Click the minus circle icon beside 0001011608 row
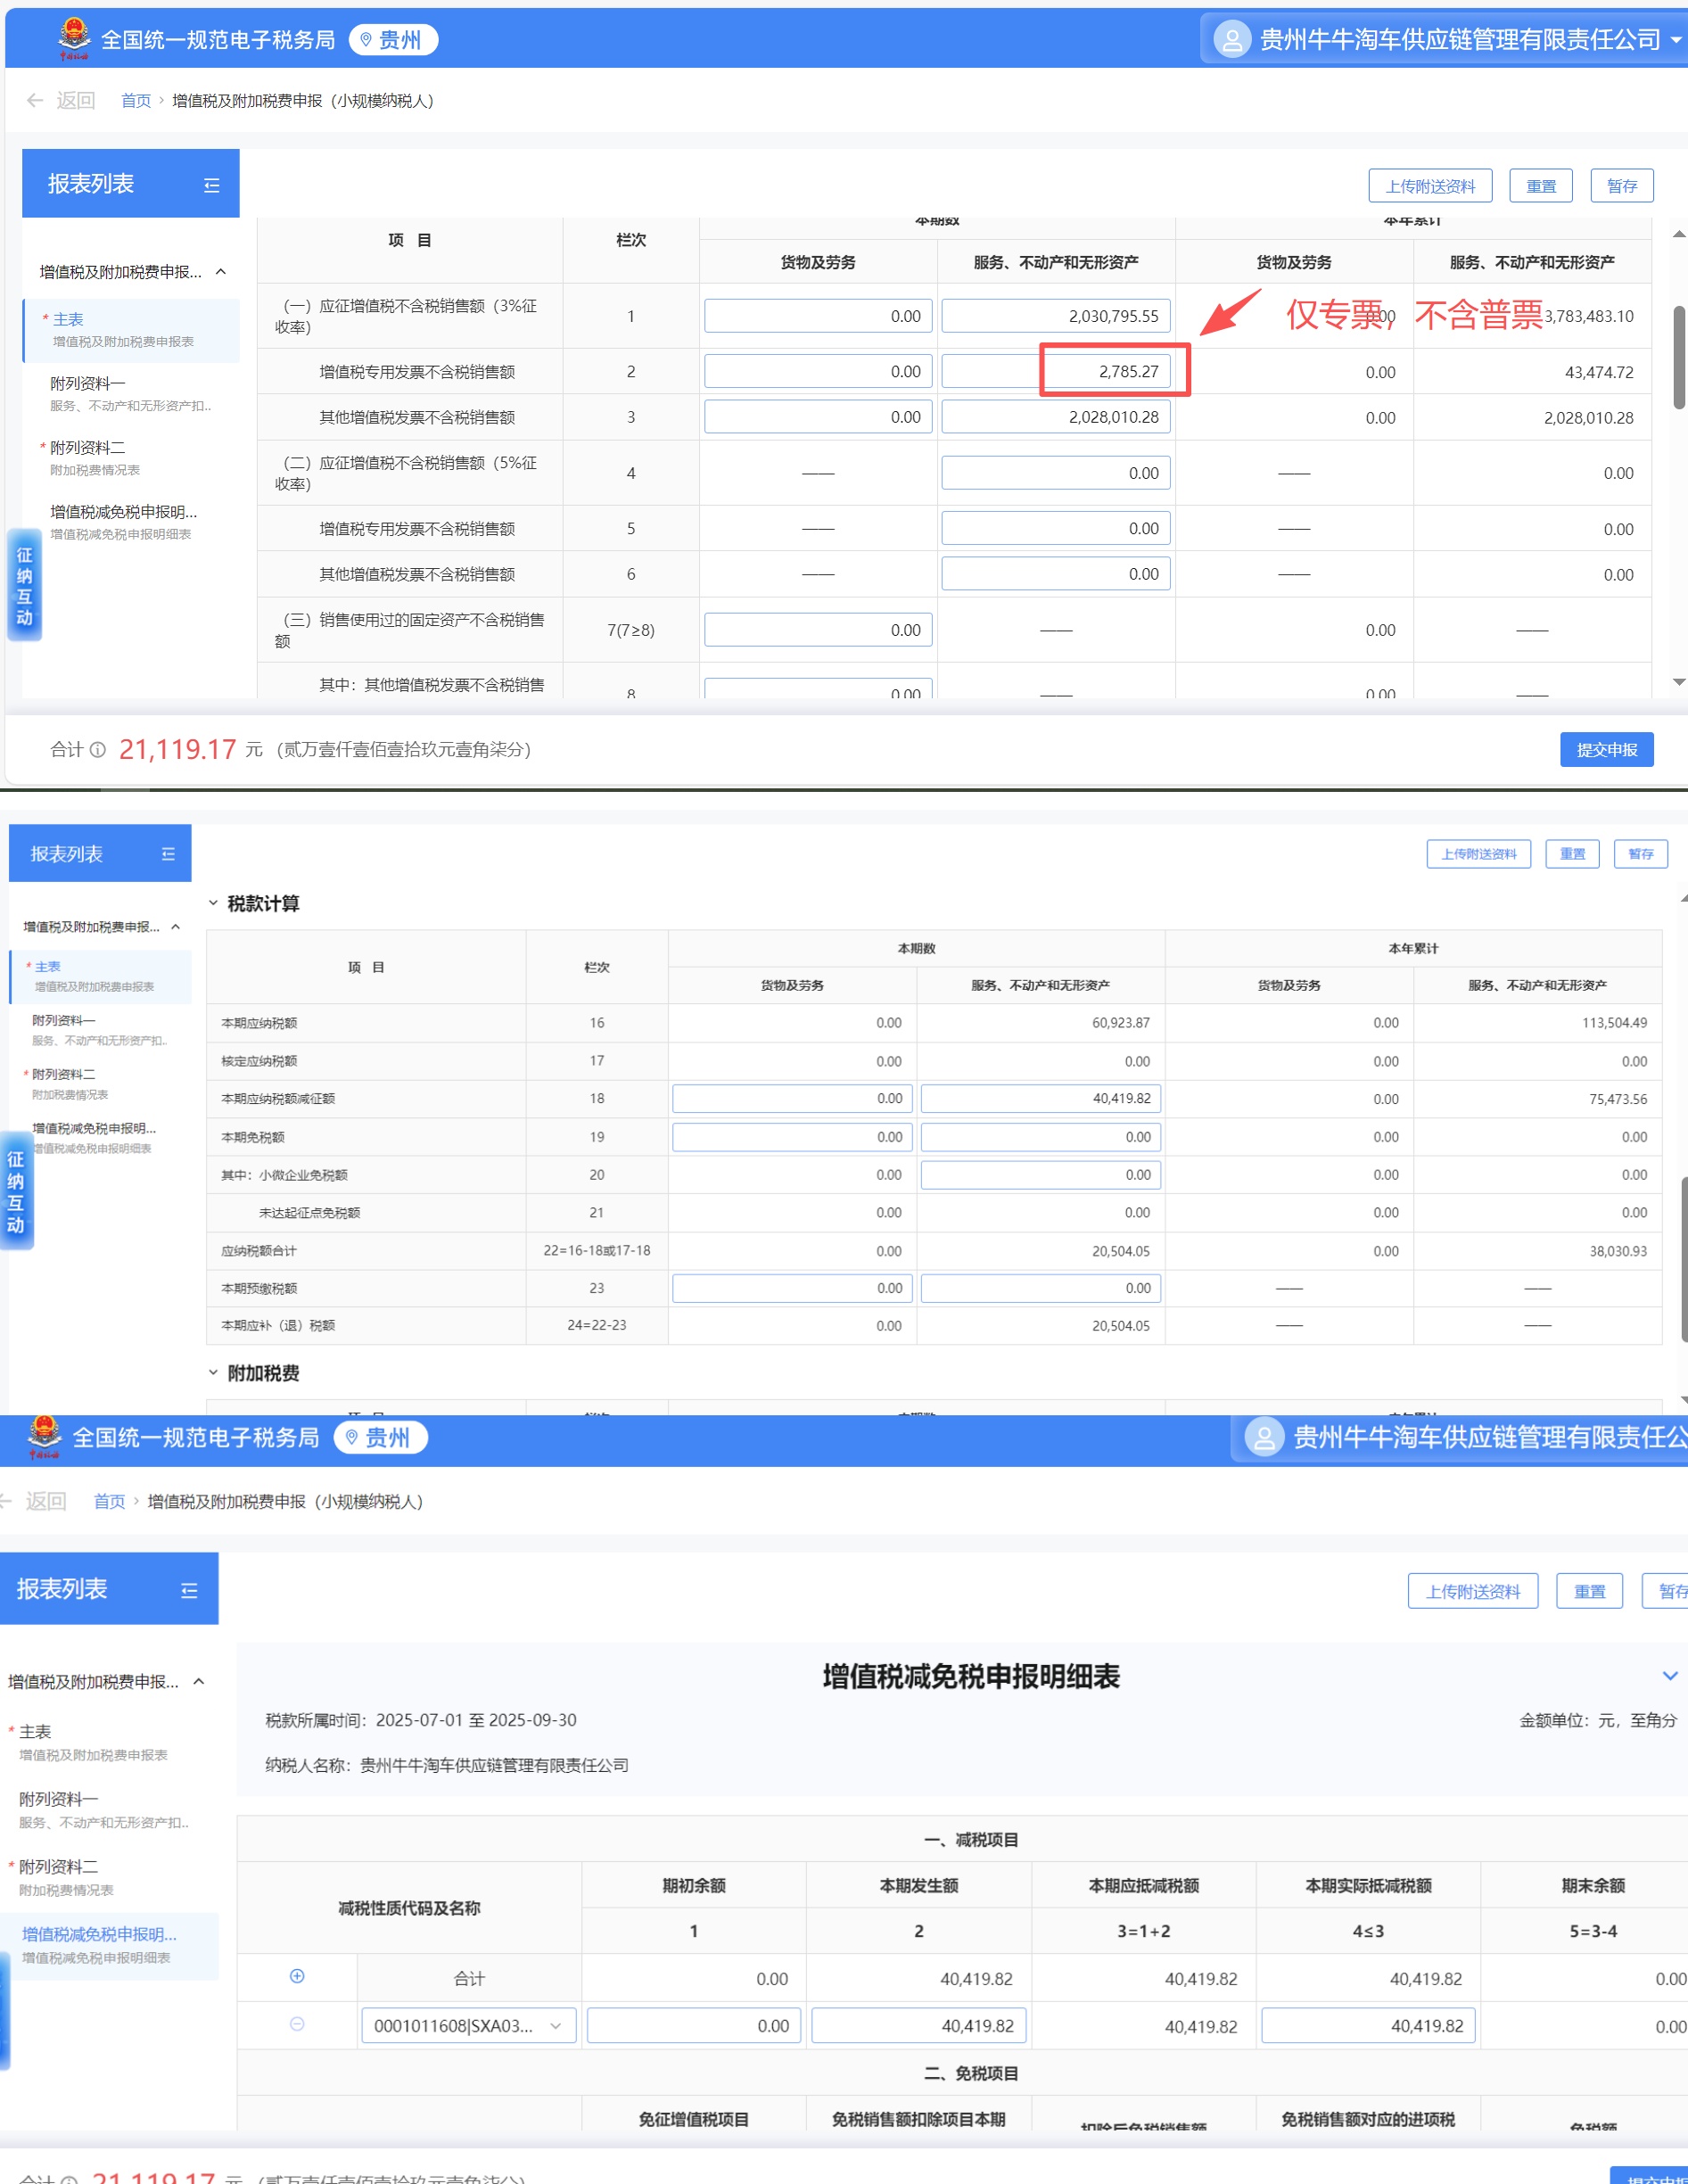This screenshot has width=1688, height=2184. (297, 2024)
